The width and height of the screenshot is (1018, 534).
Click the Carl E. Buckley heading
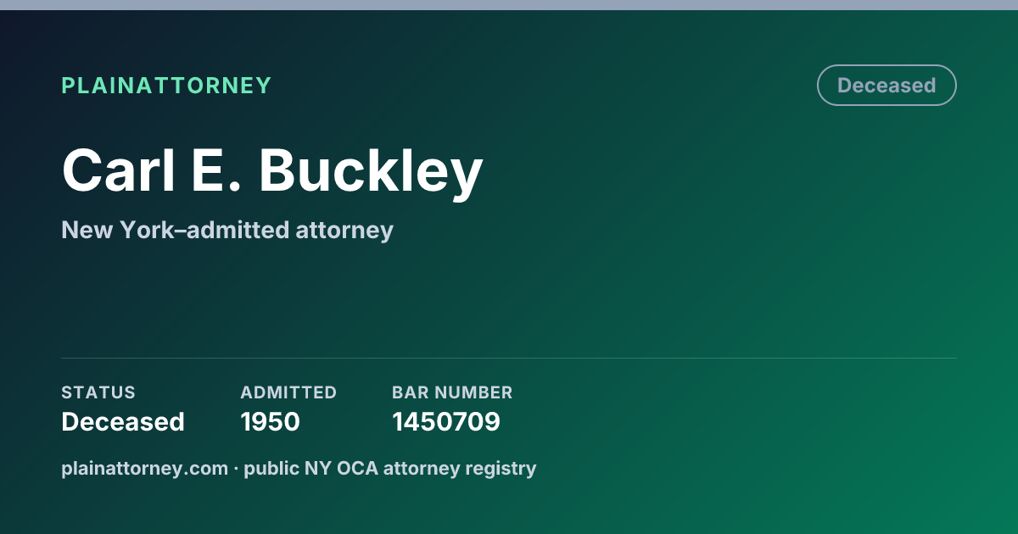pos(272,172)
